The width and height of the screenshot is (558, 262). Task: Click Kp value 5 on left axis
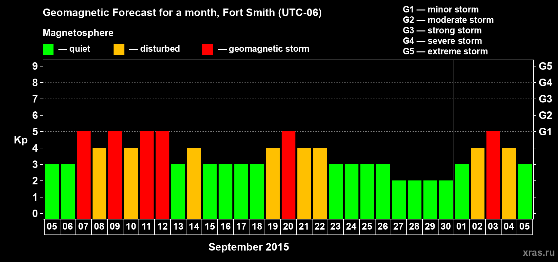(x=35, y=132)
